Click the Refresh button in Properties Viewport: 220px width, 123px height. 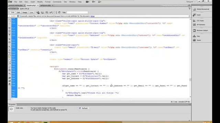coord(84,108)
